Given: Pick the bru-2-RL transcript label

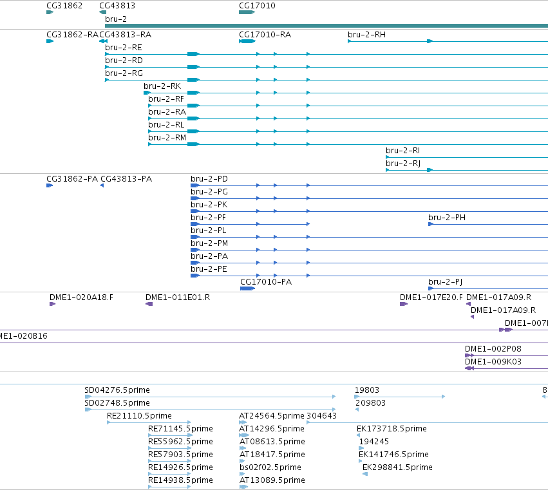Looking at the screenshot, I should click(166, 125).
